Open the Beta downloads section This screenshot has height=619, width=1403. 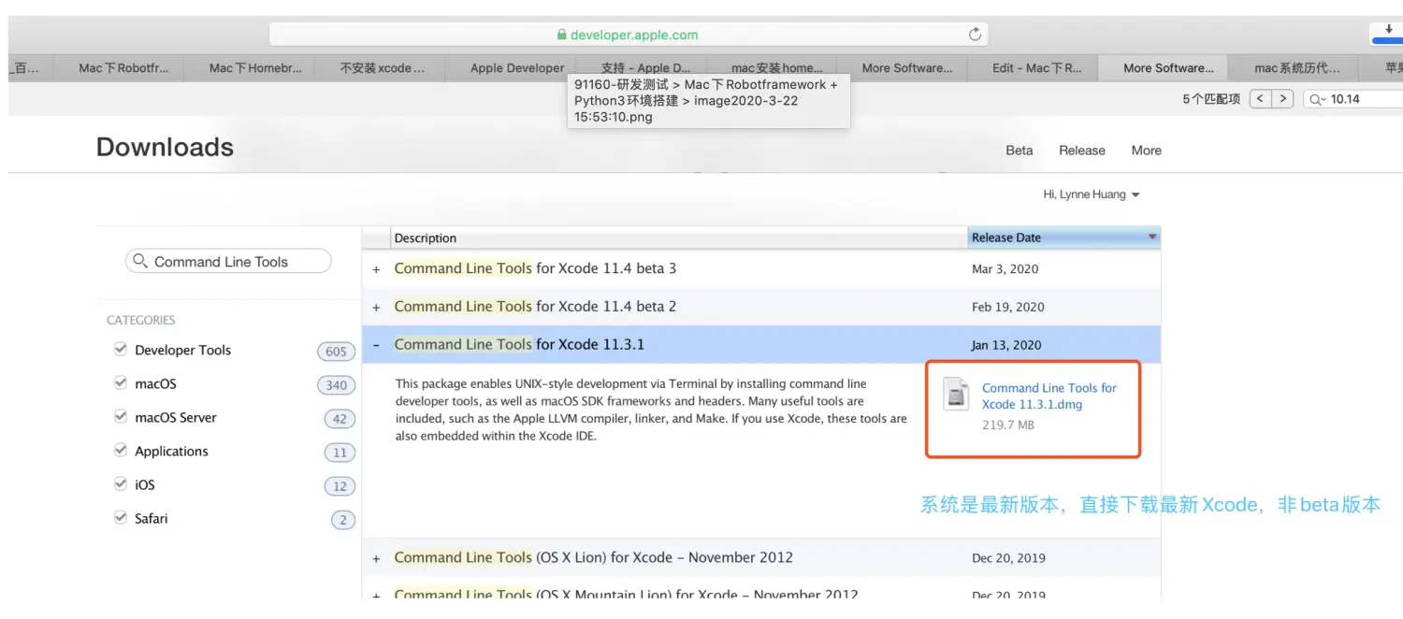click(1020, 151)
